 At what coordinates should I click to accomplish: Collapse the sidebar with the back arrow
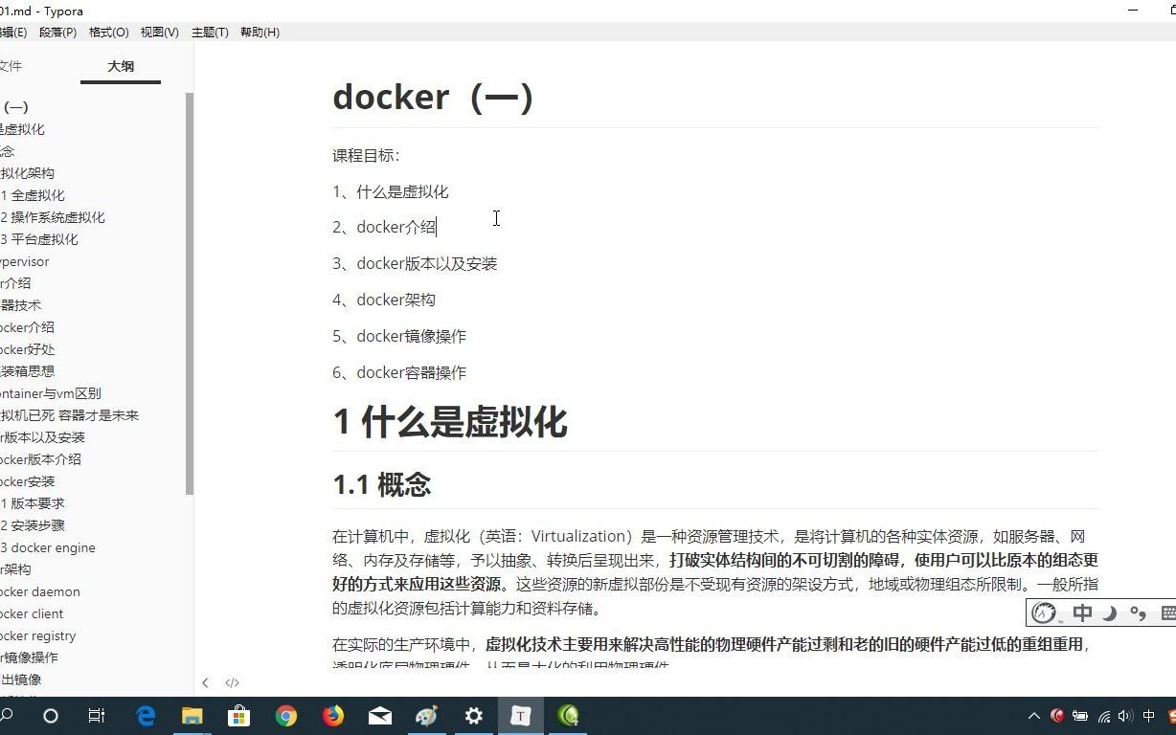[x=206, y=682]
